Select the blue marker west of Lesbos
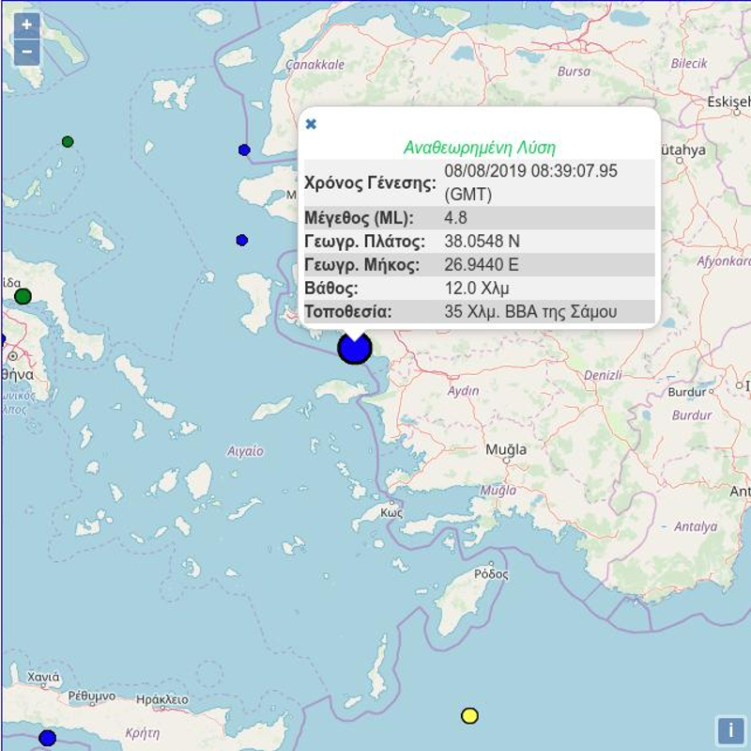The height and width of the screenshot is (751, 751). (x=242, y=241)
